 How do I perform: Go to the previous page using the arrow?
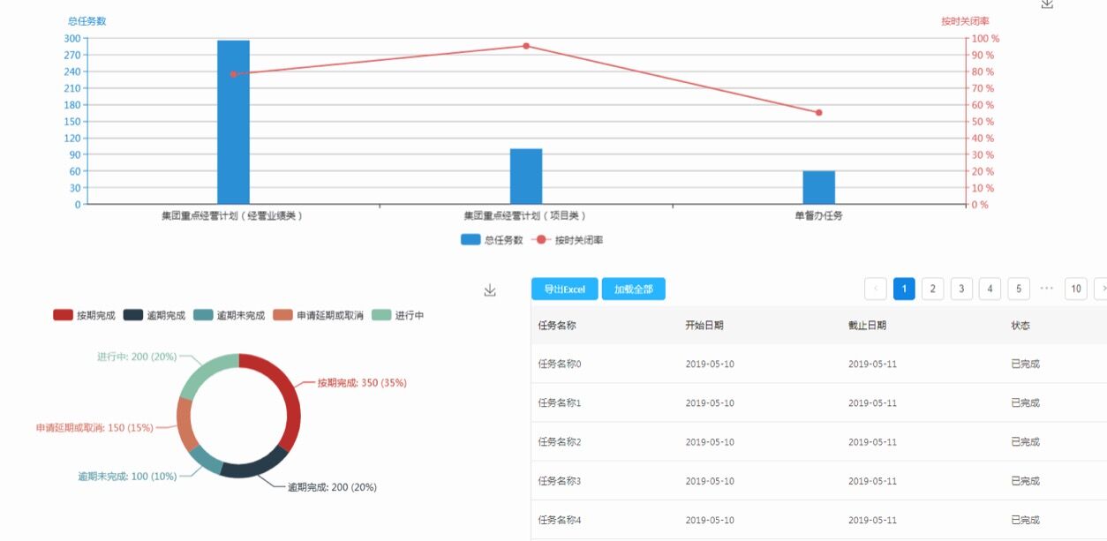coord(875,289)
